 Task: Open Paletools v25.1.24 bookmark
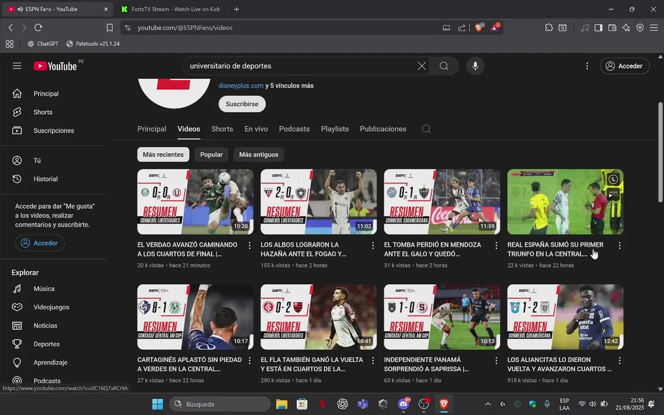(93, 44)
